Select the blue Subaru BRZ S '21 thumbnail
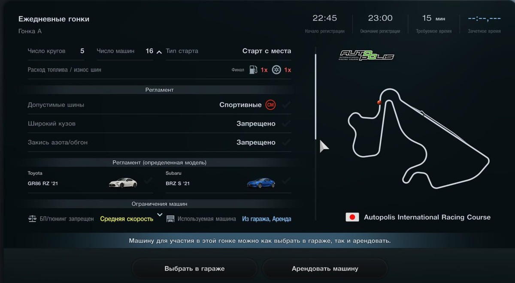Viewport: 515px width, 283px height. [261, 183]
